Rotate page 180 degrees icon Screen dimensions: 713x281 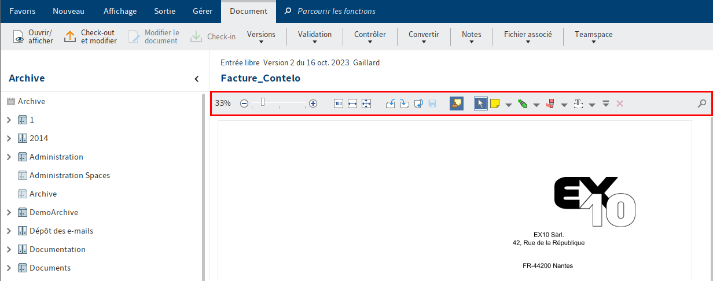(418, 103)
